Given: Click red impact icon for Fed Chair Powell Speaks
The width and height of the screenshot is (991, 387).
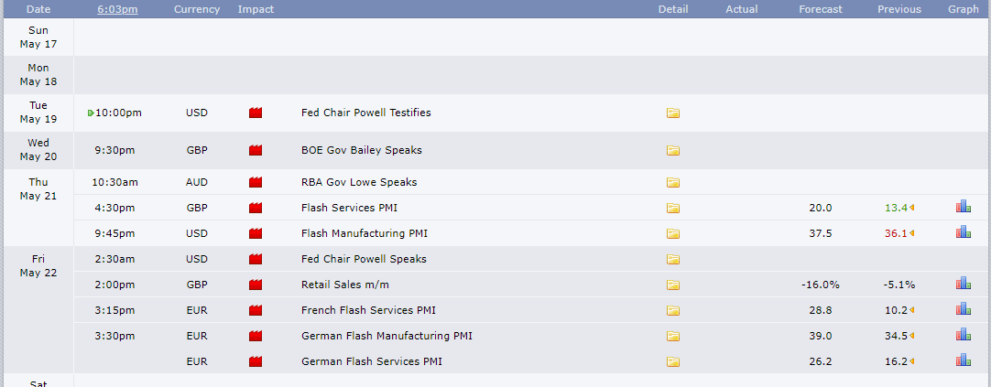Looking at the screenshot, I should point(256,259).
